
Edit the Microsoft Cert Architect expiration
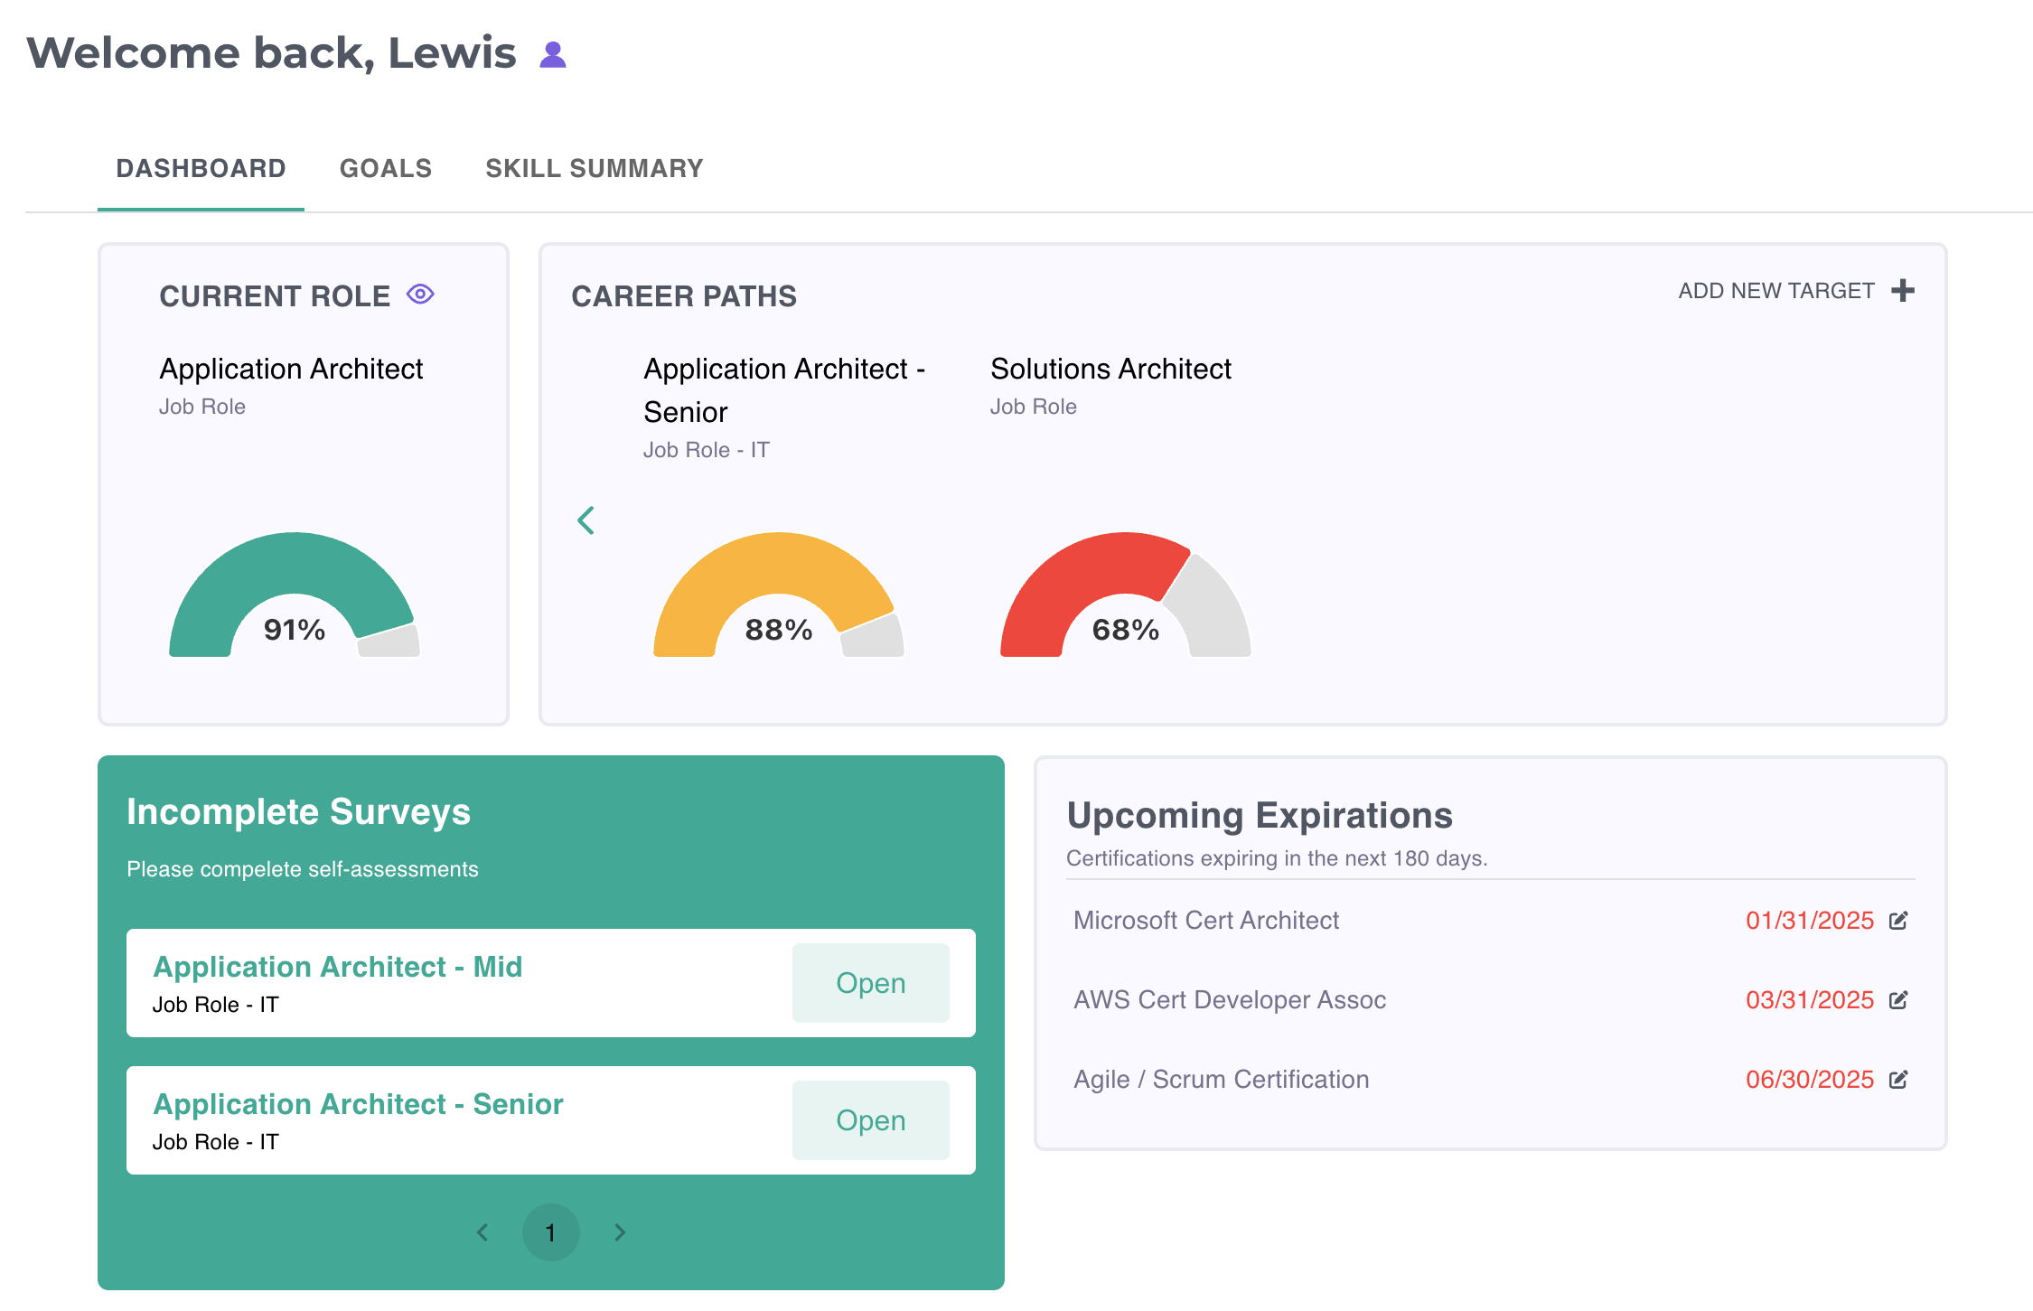click(1898, 921)
